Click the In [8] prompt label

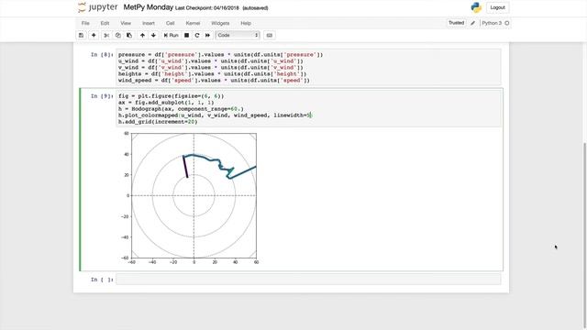coord(102,55)
